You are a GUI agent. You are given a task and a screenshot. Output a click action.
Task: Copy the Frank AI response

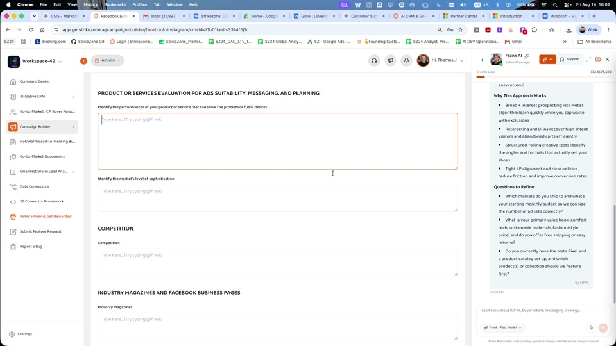[x=582, y=283]
